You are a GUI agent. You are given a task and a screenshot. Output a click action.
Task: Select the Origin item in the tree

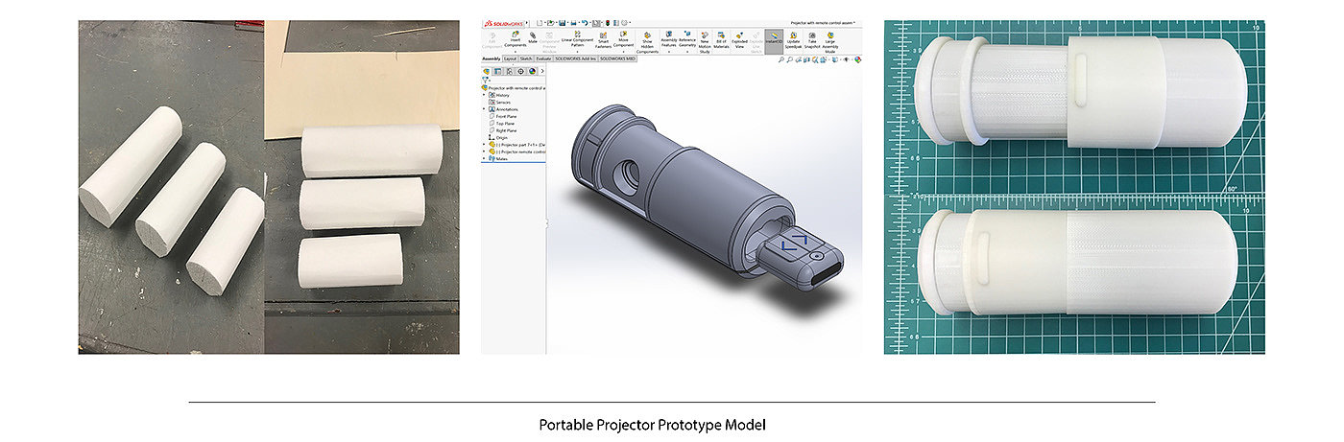[503, 137]
